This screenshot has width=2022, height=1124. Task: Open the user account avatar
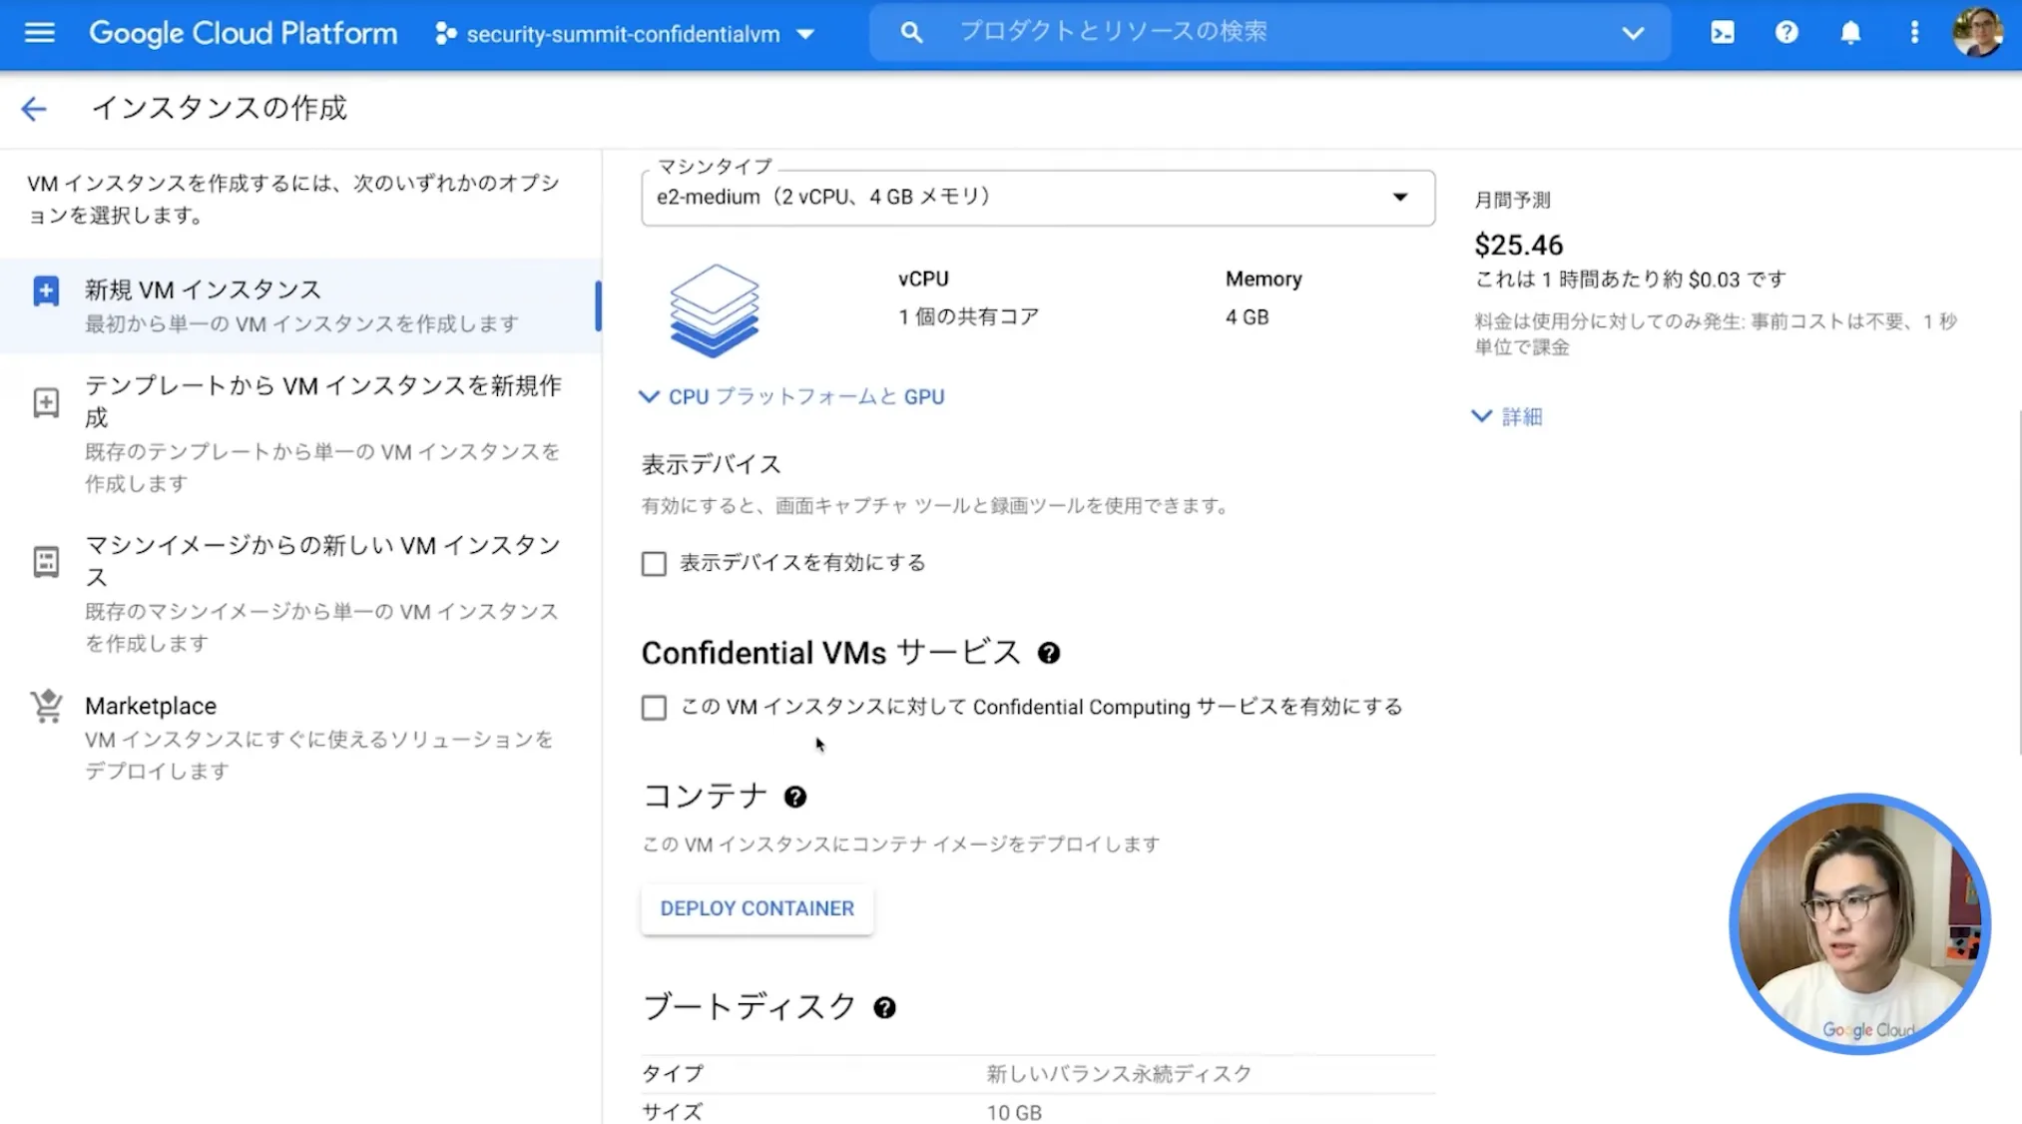tap(1977, 33)
